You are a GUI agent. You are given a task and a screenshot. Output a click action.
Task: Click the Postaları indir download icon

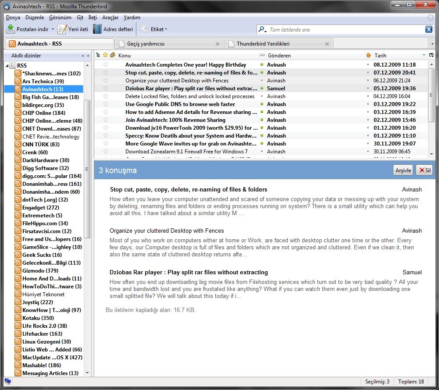[11, 29]
